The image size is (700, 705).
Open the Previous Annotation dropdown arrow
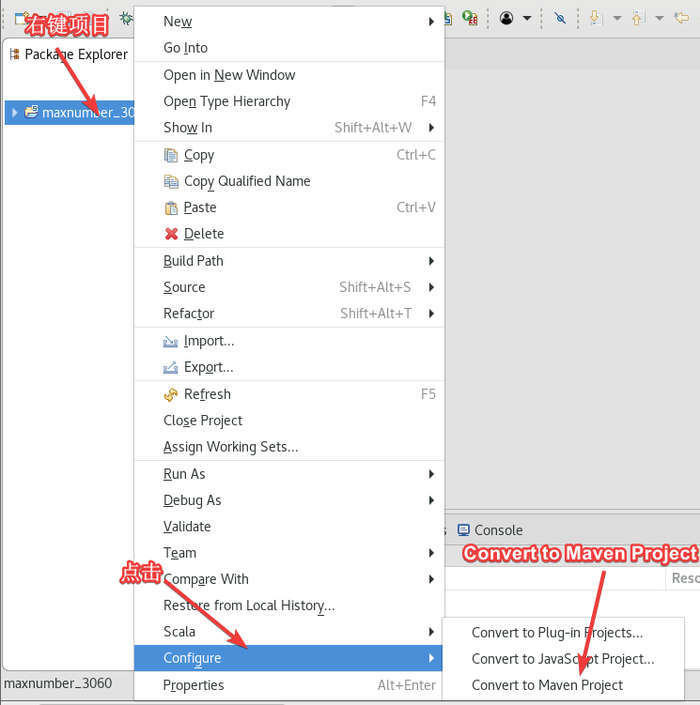(x=659, y=19)
